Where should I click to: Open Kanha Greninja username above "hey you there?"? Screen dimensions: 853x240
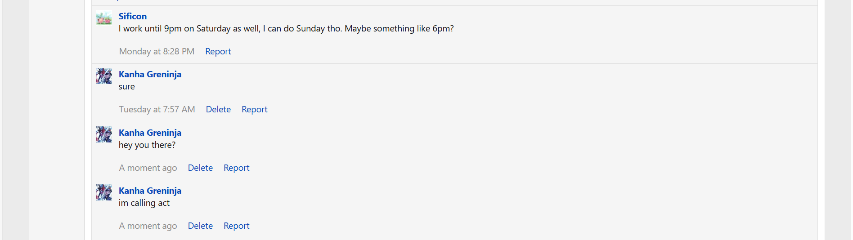[x=150, y=133]
